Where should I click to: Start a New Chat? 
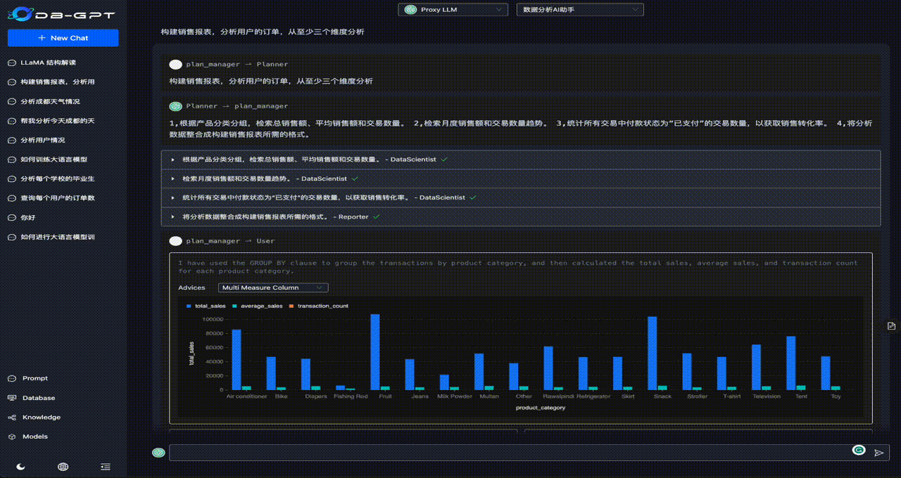point(63,38)
